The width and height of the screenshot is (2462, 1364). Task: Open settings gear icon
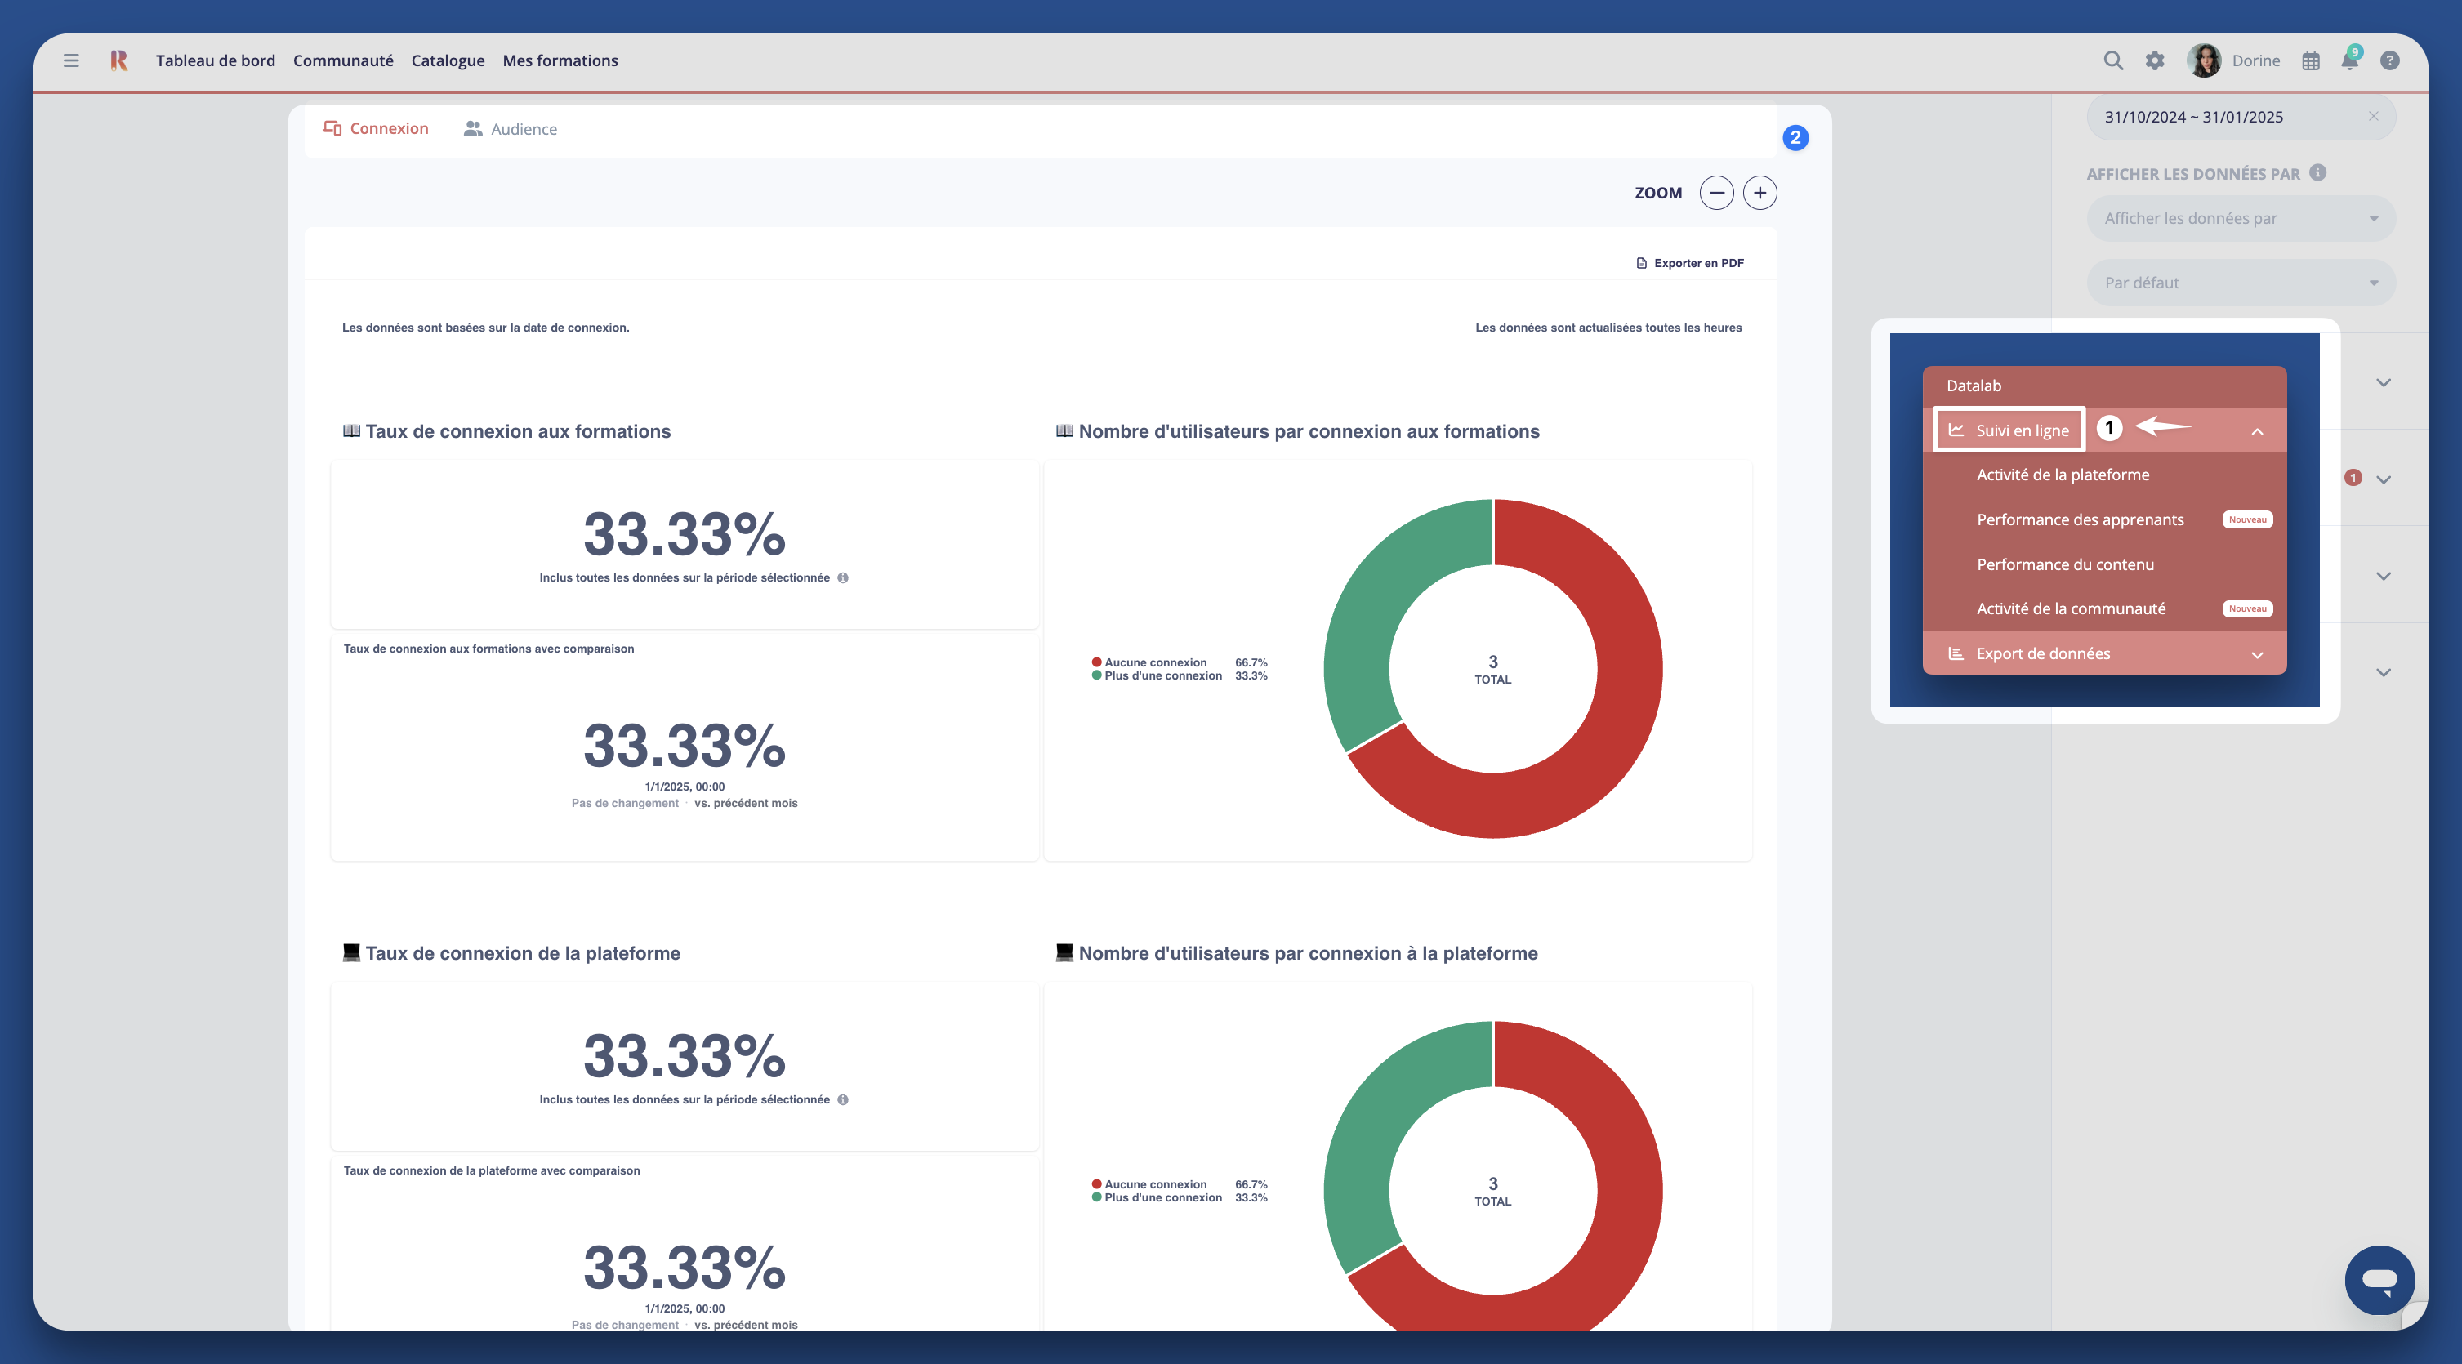click(2154, 60)
